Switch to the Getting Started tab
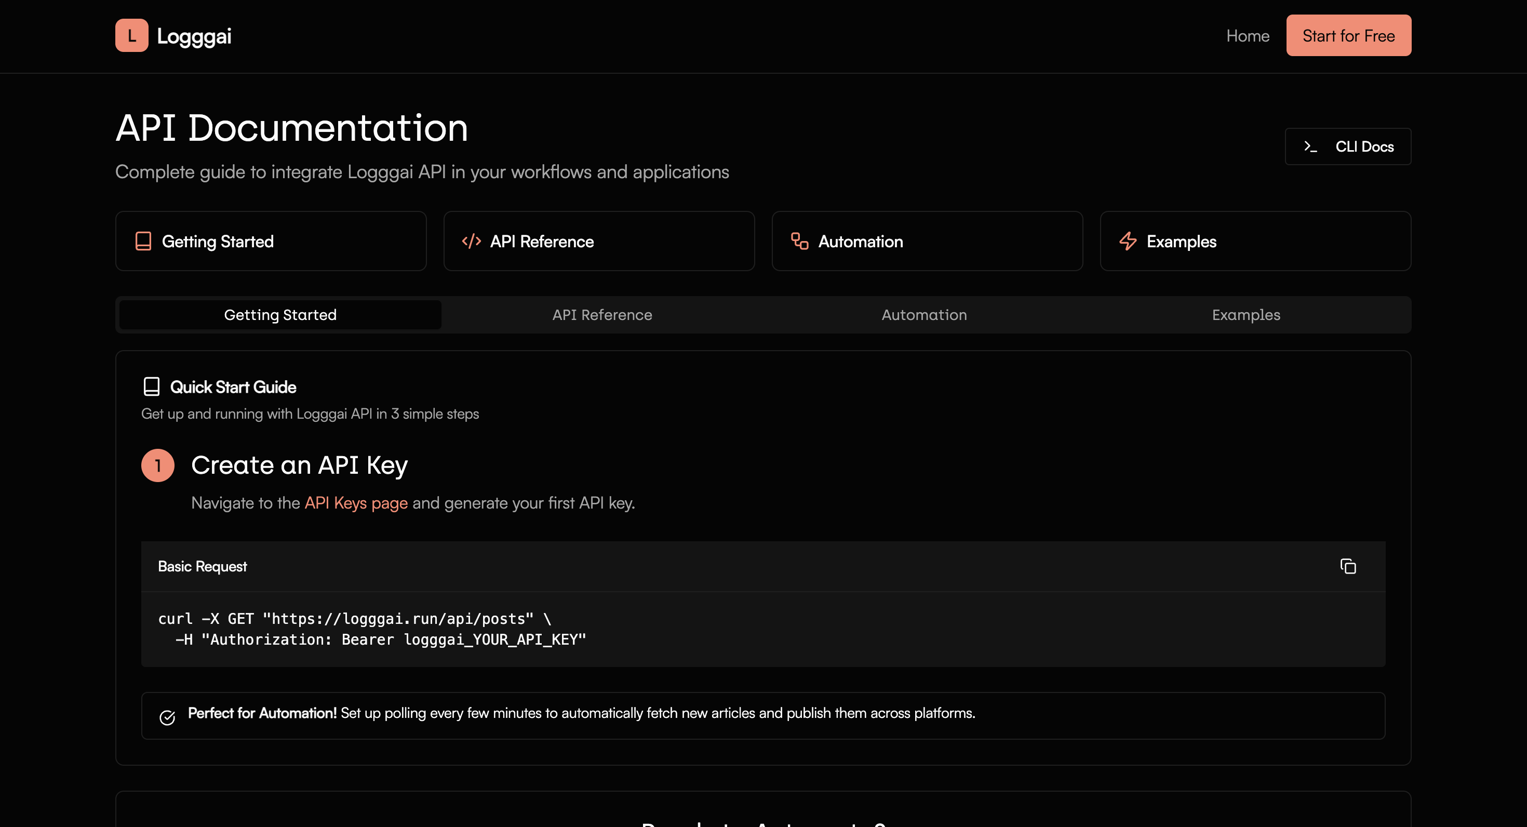This screenshot has height=827, width=1527. coord(280,315)
